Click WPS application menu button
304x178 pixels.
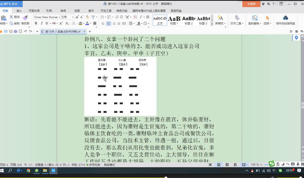click(x=11, y=4)
